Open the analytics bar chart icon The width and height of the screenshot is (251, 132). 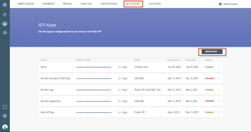tap(5, 32)
